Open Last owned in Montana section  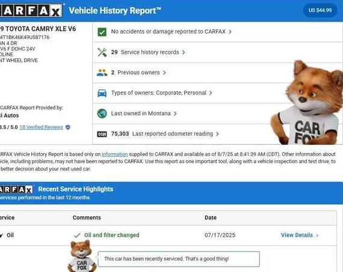pyautogui.click(x=141, y=113)
